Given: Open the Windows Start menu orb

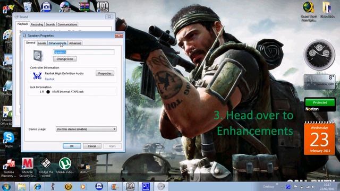Looking at the screenshot, I should pyautogui.click(x=6, y=186).
